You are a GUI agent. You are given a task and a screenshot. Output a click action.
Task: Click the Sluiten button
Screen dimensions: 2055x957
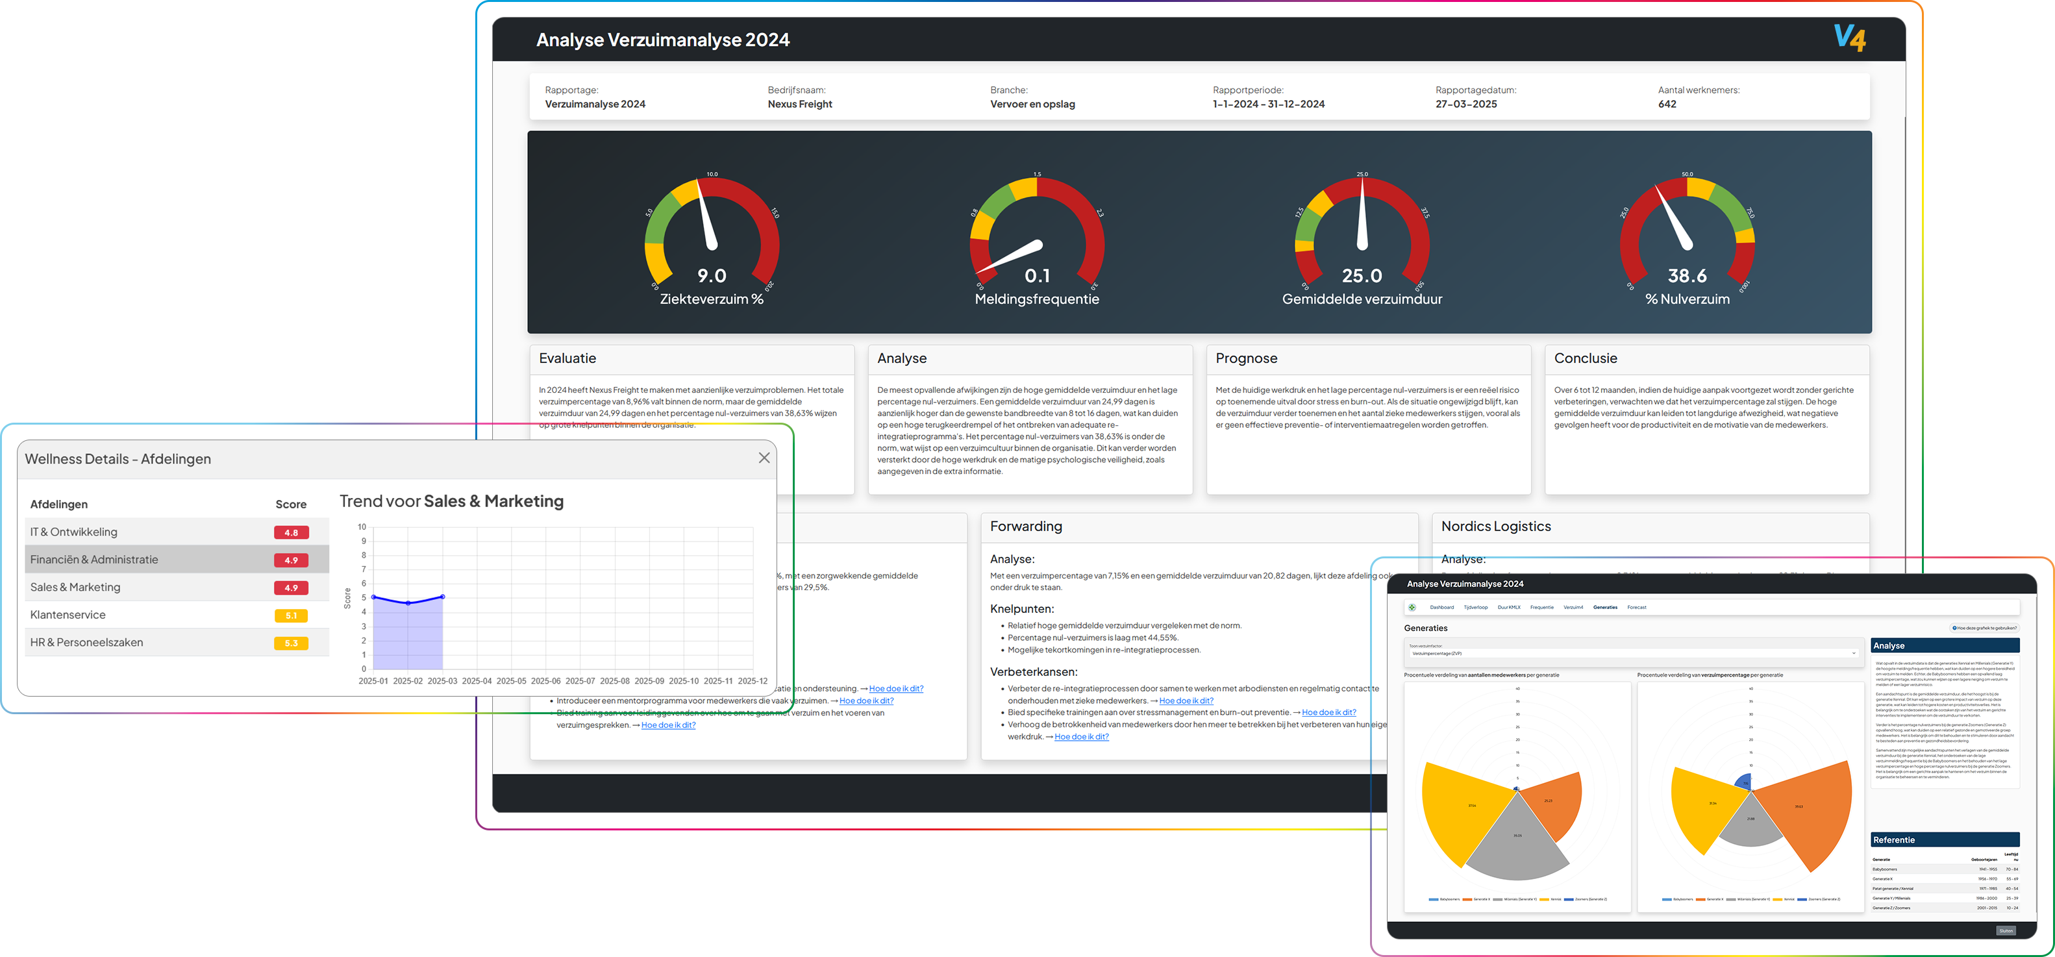[x=2006, y=930]
